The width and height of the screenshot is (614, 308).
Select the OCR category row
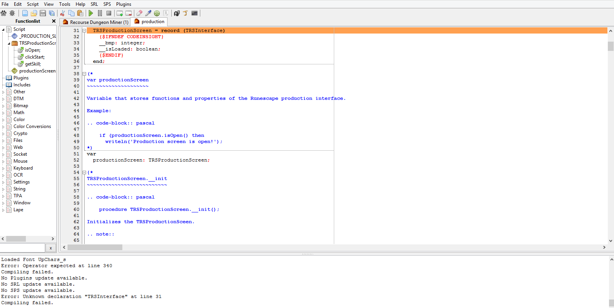[18, 175]
